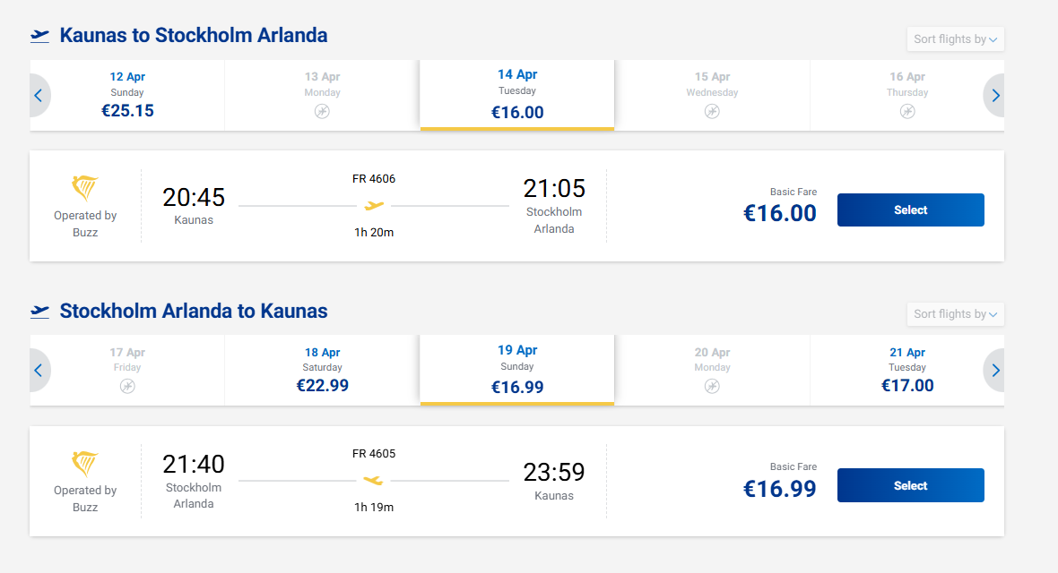Pick the 19 Apr Sunday €16.99 date tab
Screen dimensions: 1058x573
tap(517, 369)
